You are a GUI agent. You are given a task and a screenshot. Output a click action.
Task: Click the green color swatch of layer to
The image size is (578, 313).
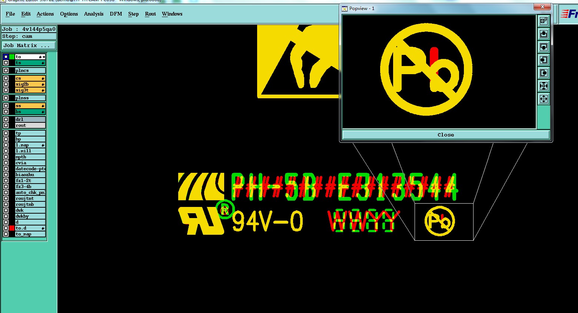point(12,57)
